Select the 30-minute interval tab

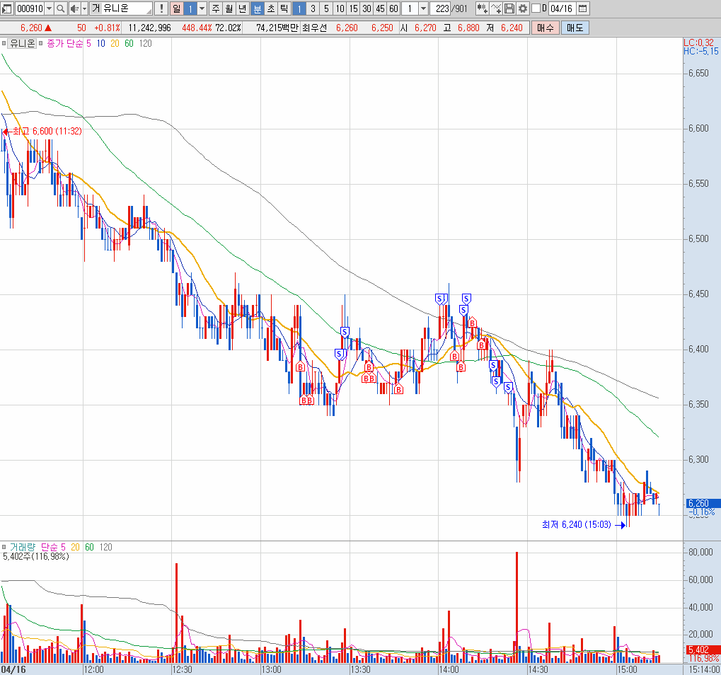367,8
